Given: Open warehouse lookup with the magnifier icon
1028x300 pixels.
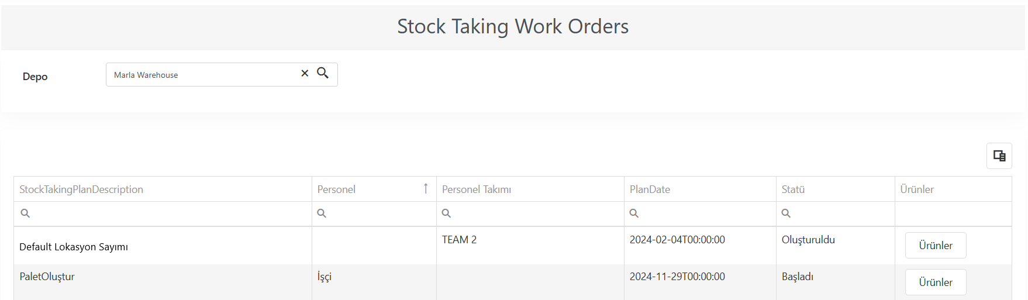Looking at the screenshot, I should [x=323, y=73].
